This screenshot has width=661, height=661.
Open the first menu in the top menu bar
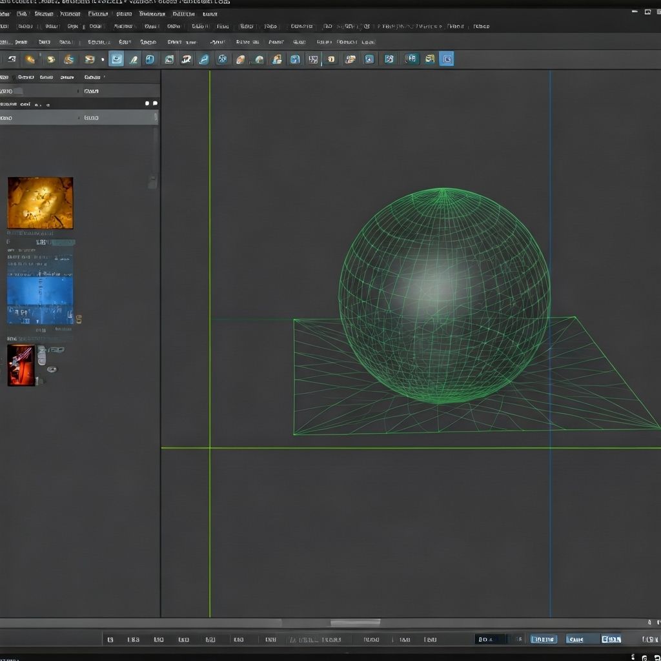tap(6, 13)
